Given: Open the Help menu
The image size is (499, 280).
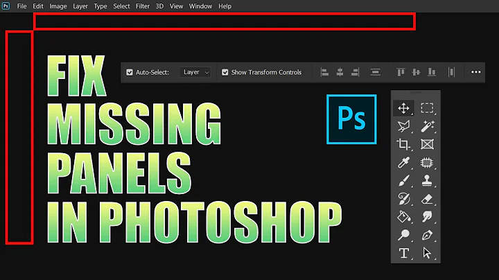Looking at the screenshot, I should [x=225, y=6].
